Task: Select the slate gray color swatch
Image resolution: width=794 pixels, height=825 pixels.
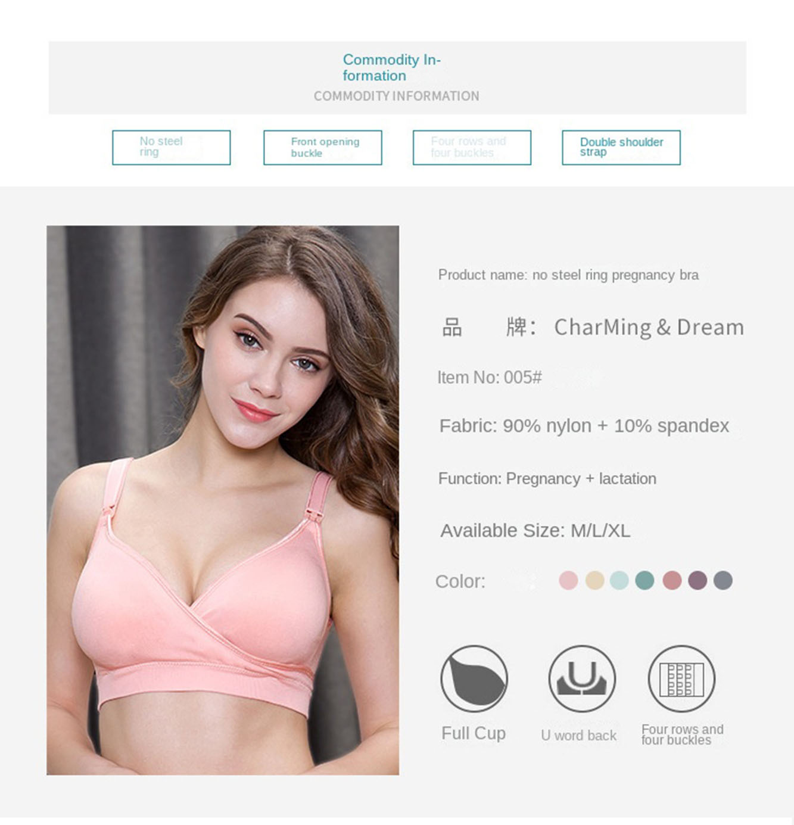Action: point(723,580)
